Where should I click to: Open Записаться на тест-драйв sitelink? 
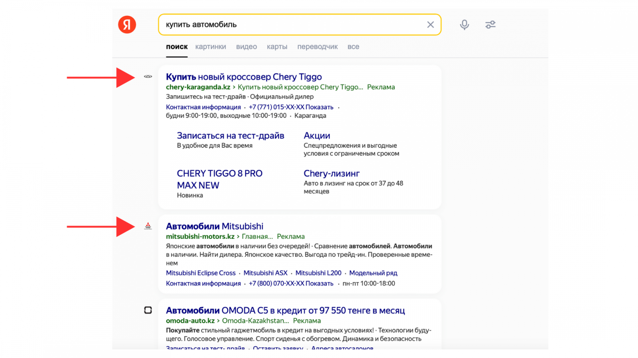point(230,136)
